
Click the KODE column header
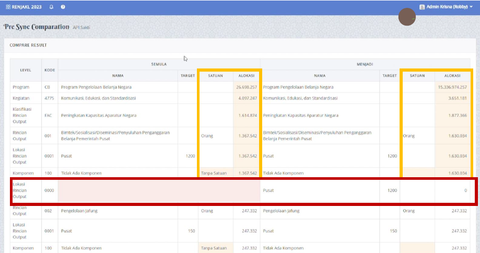coord(50,70)
